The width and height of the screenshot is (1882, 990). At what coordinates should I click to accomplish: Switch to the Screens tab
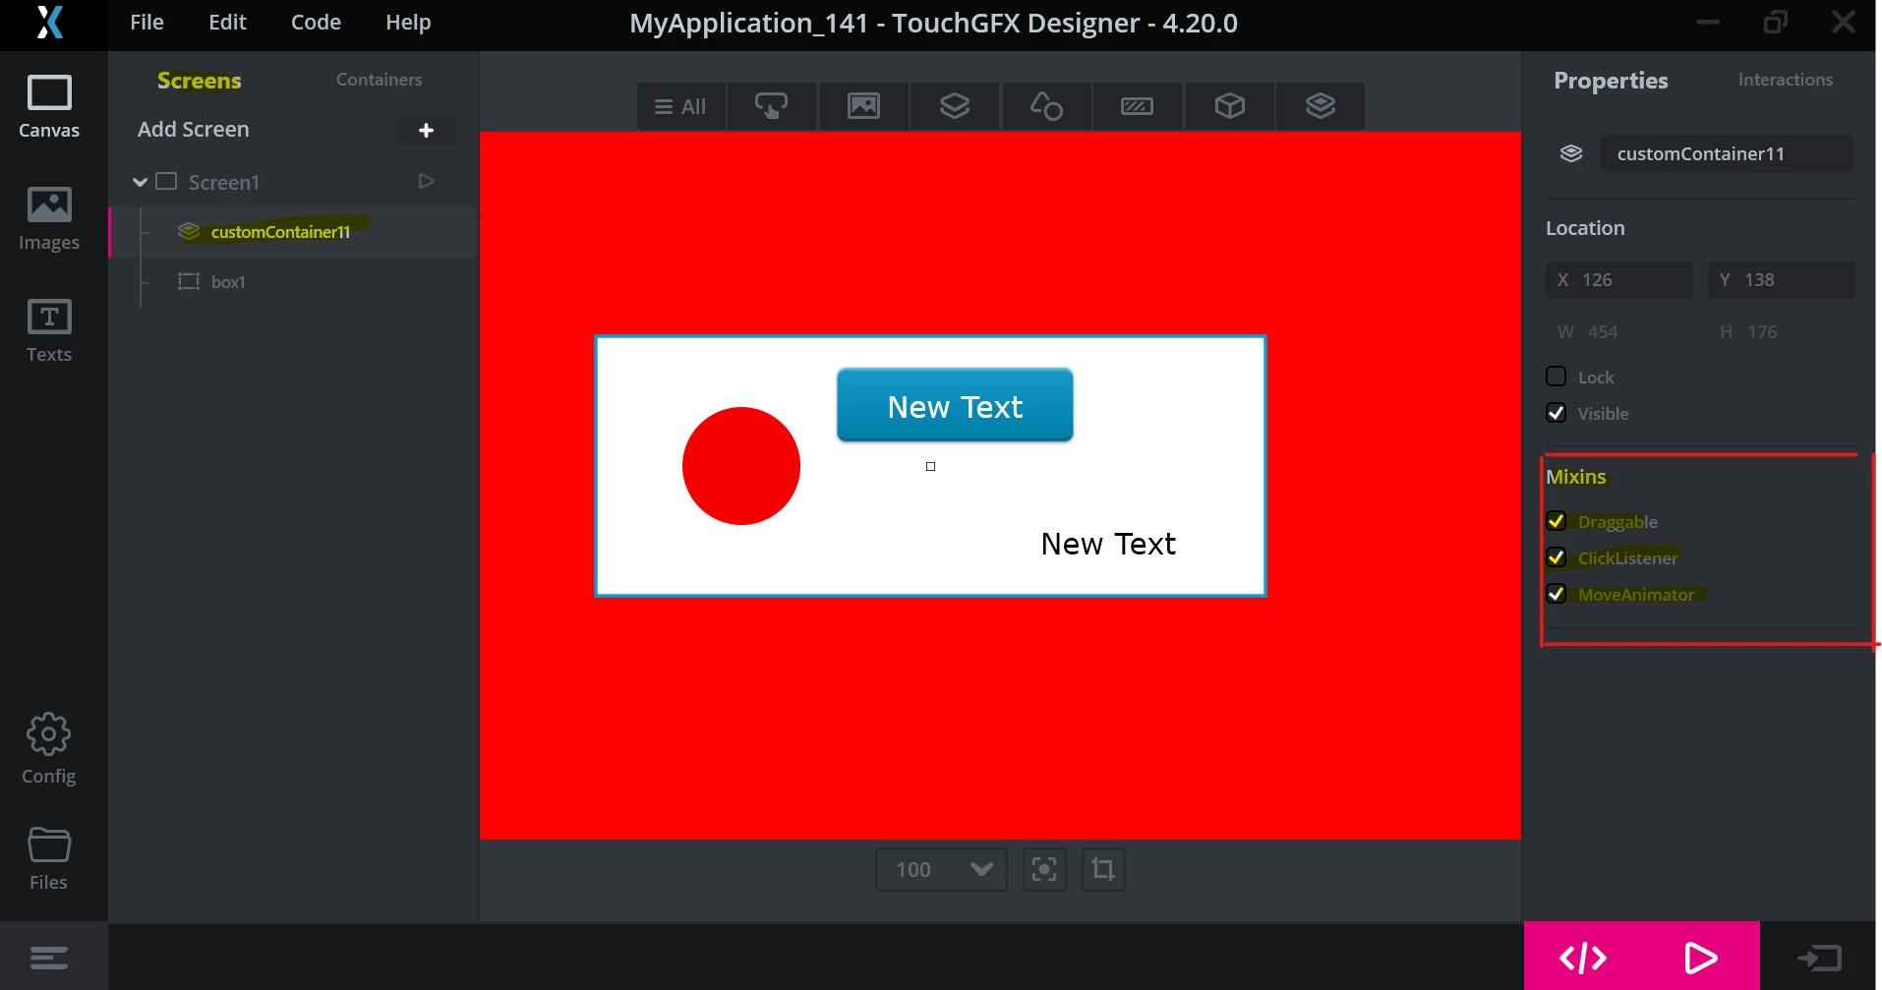[199, 81]
